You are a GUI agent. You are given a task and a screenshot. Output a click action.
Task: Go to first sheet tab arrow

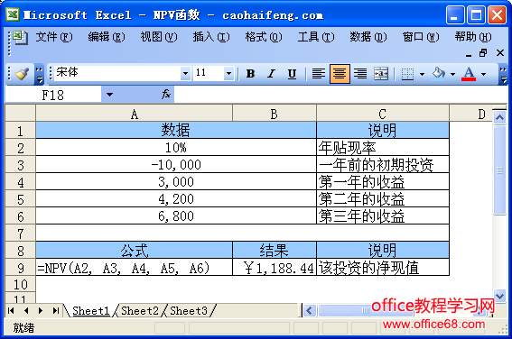(11, 311)
